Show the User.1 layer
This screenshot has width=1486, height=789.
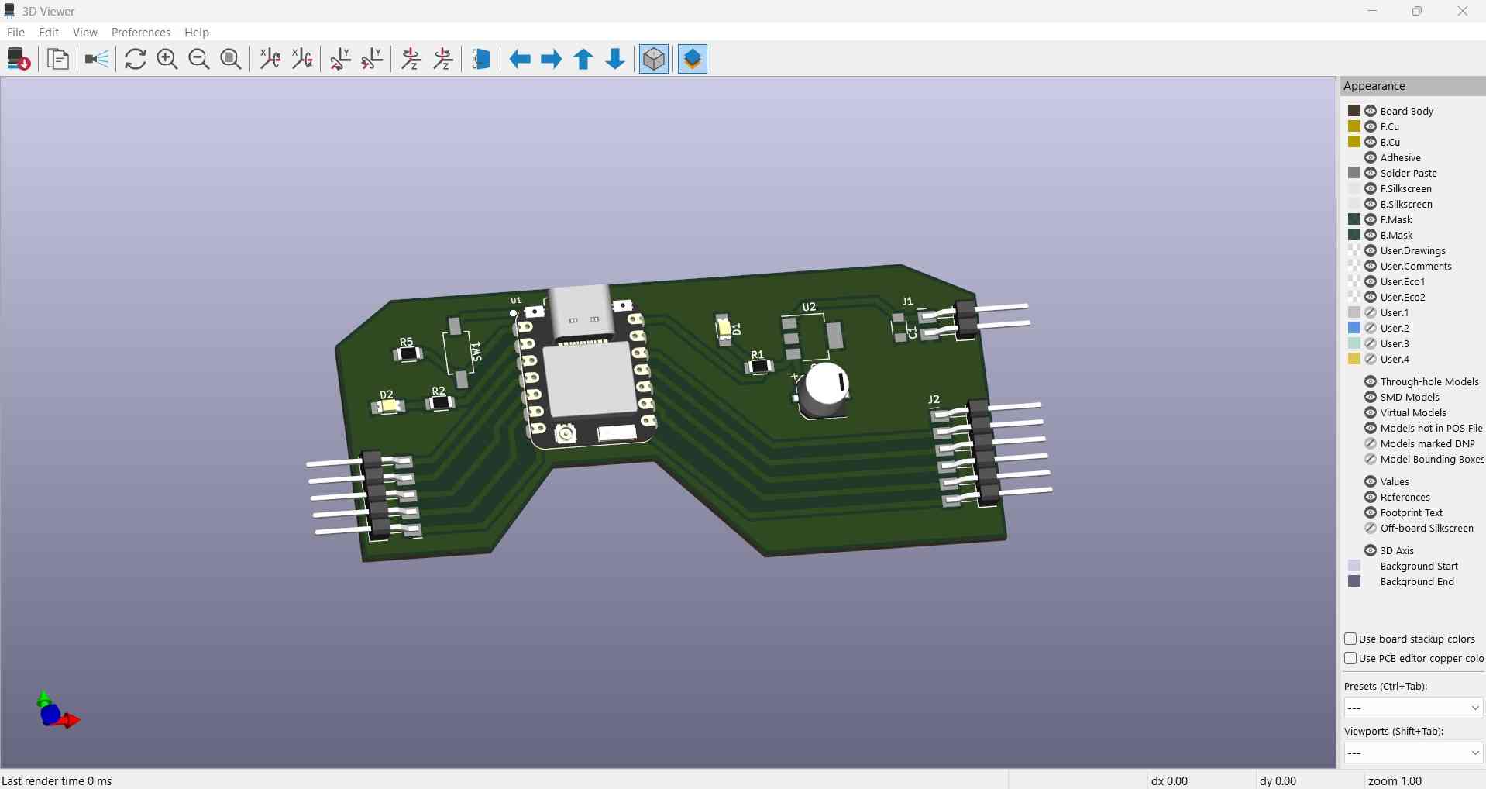(1371, 312)
